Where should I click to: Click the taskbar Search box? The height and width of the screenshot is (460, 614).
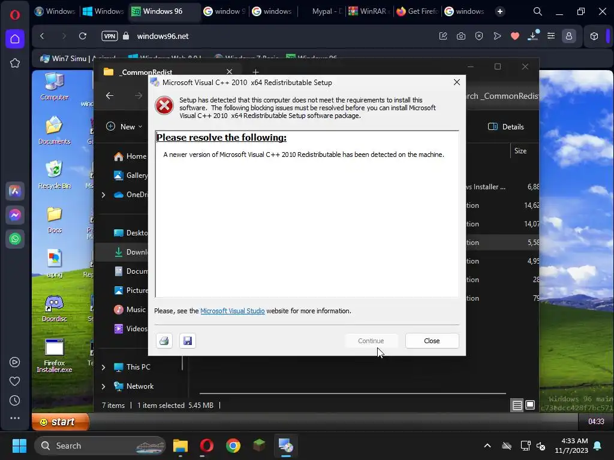pos(100,446)
